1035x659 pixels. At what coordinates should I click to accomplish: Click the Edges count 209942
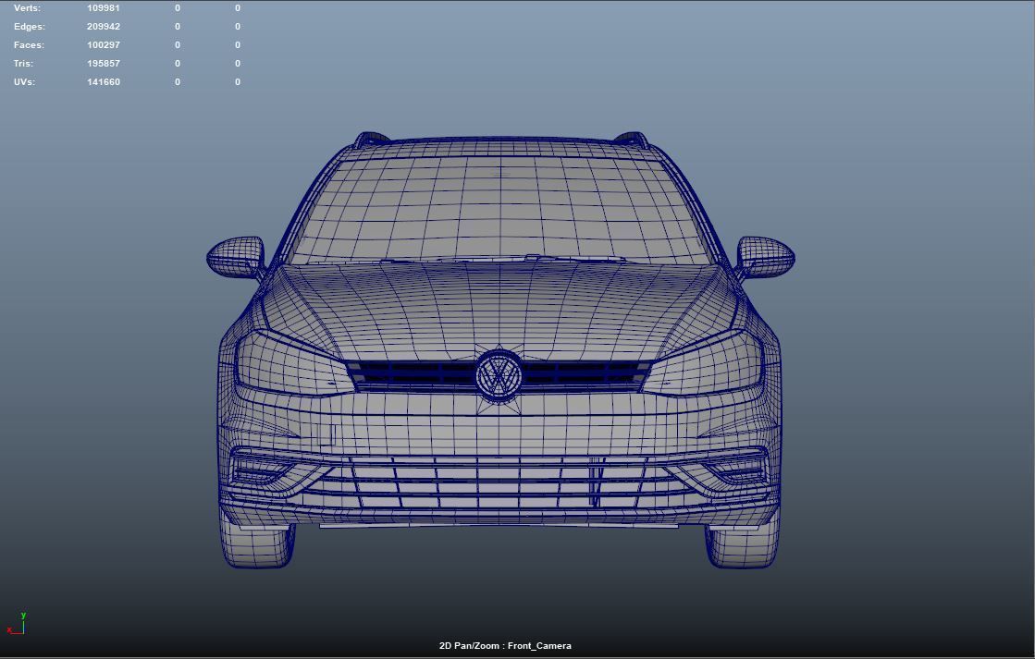(104, 27)
